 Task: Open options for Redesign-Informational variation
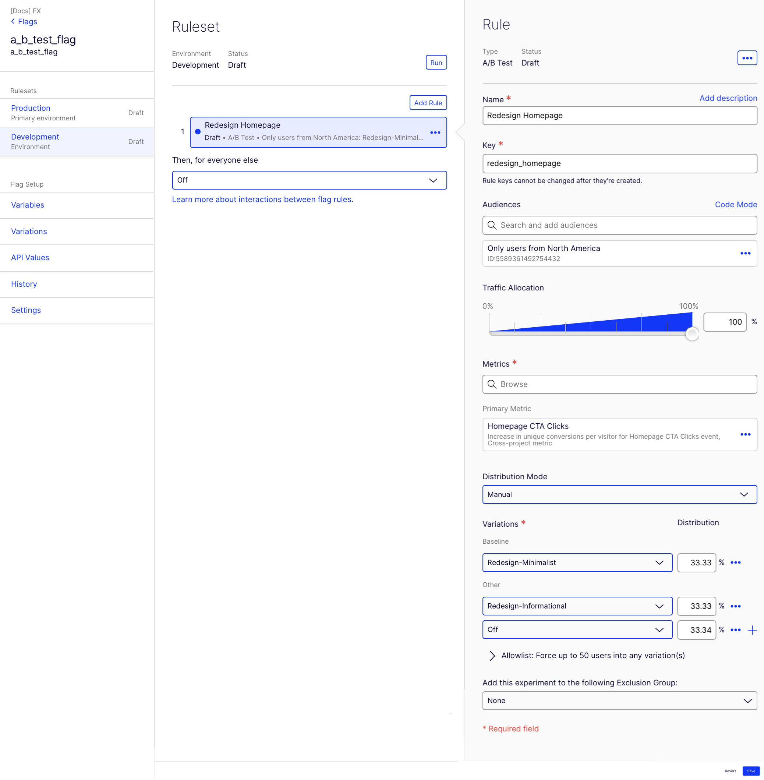pos(735,606)
